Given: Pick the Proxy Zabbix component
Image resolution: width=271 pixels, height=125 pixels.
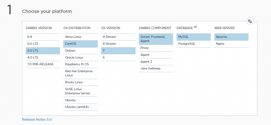Looking at the screenshot, I should pos(156,48).
